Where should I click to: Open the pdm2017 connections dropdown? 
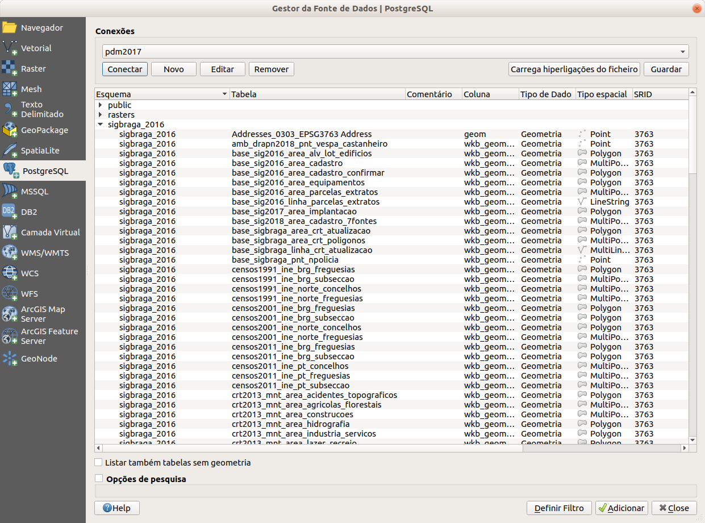(x=395, y=52)
